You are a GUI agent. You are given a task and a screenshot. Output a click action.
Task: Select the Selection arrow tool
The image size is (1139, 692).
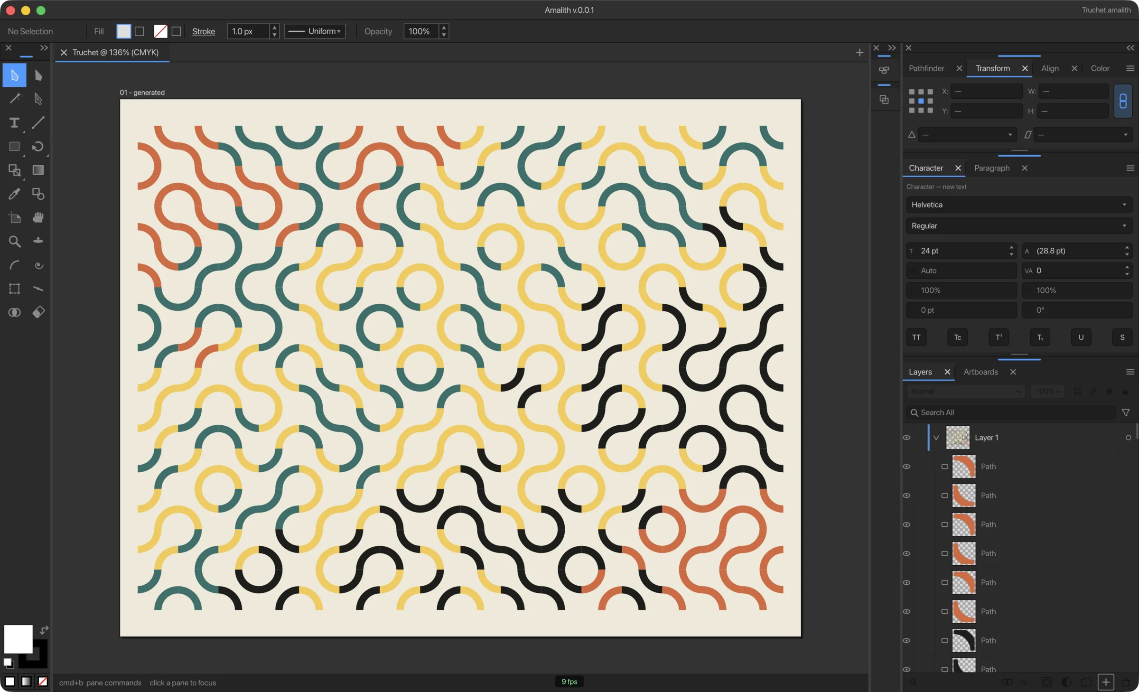(x=14, y=75)
